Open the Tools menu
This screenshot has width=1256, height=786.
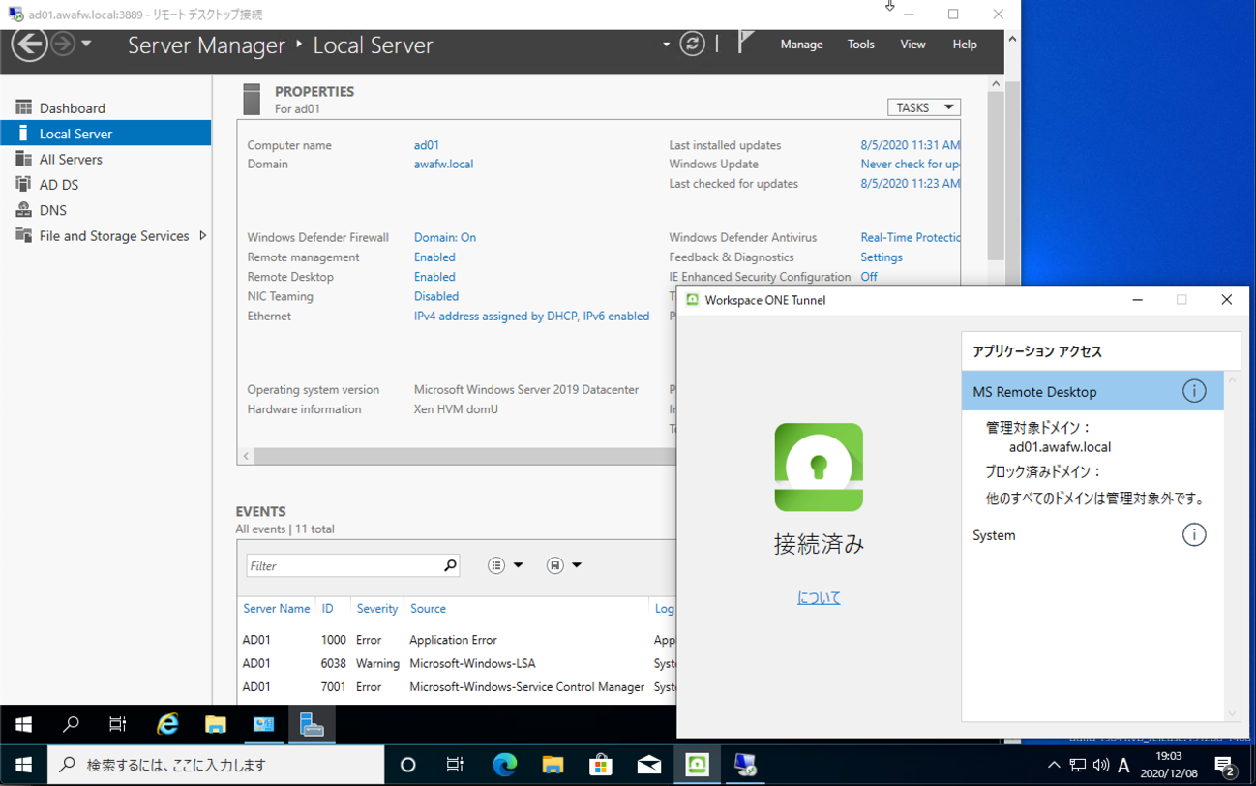click(x=860, y=45)
